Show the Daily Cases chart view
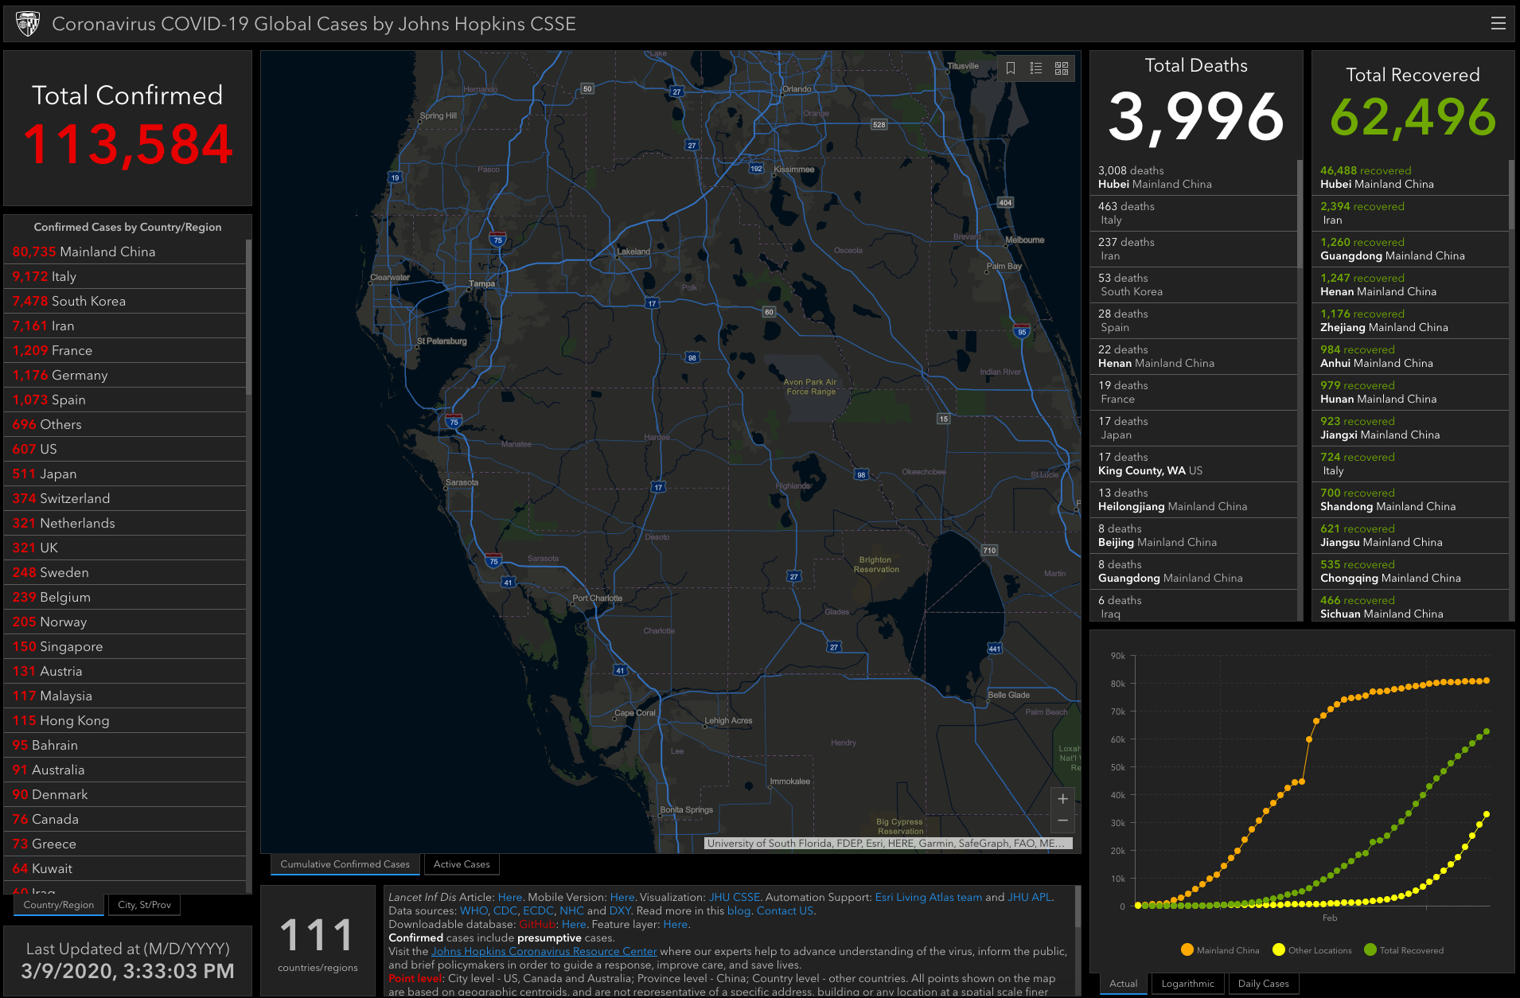1520x998 pixels. tap(1263, 984)
